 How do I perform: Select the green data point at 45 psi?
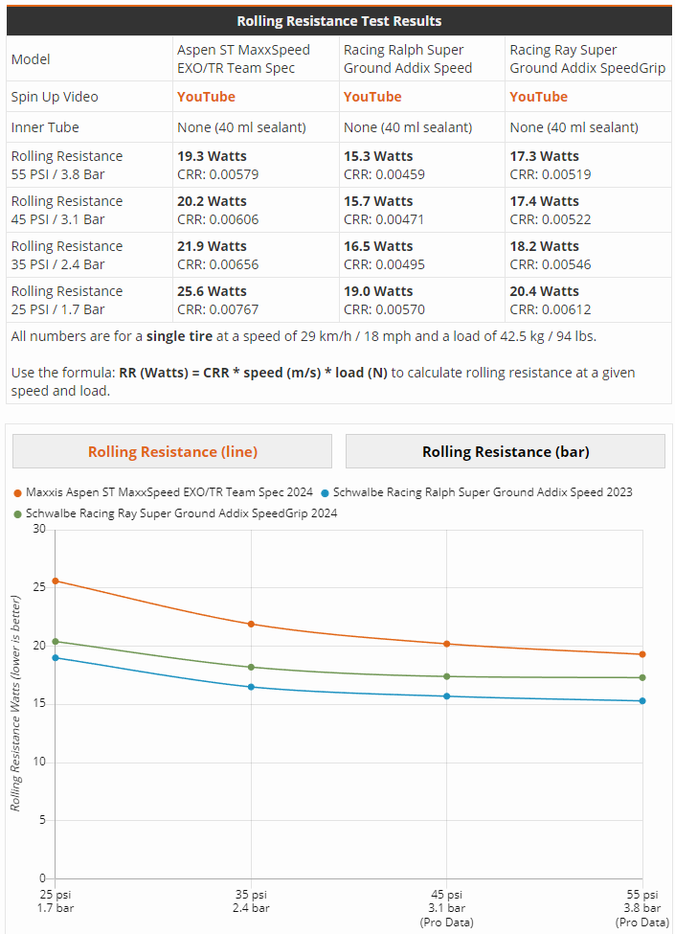[447, 676]
